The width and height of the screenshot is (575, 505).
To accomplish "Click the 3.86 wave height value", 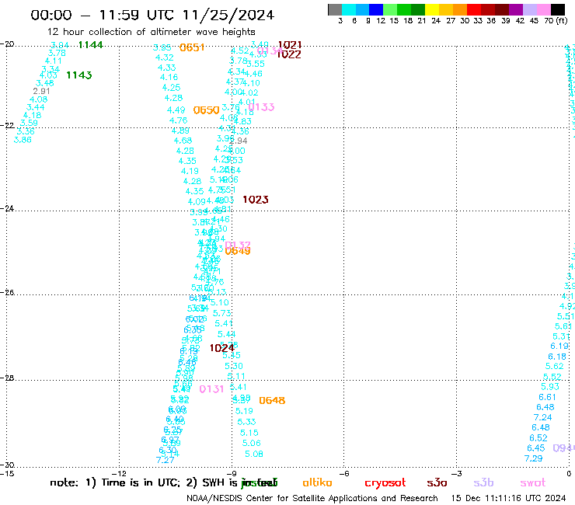I will [x=23, y=140].
